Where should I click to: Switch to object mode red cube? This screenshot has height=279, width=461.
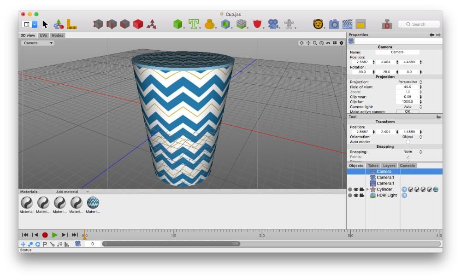pos(138,24)
